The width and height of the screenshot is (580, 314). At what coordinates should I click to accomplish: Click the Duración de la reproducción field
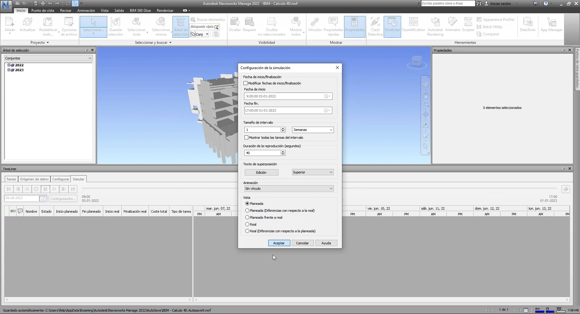pos(263,153)
